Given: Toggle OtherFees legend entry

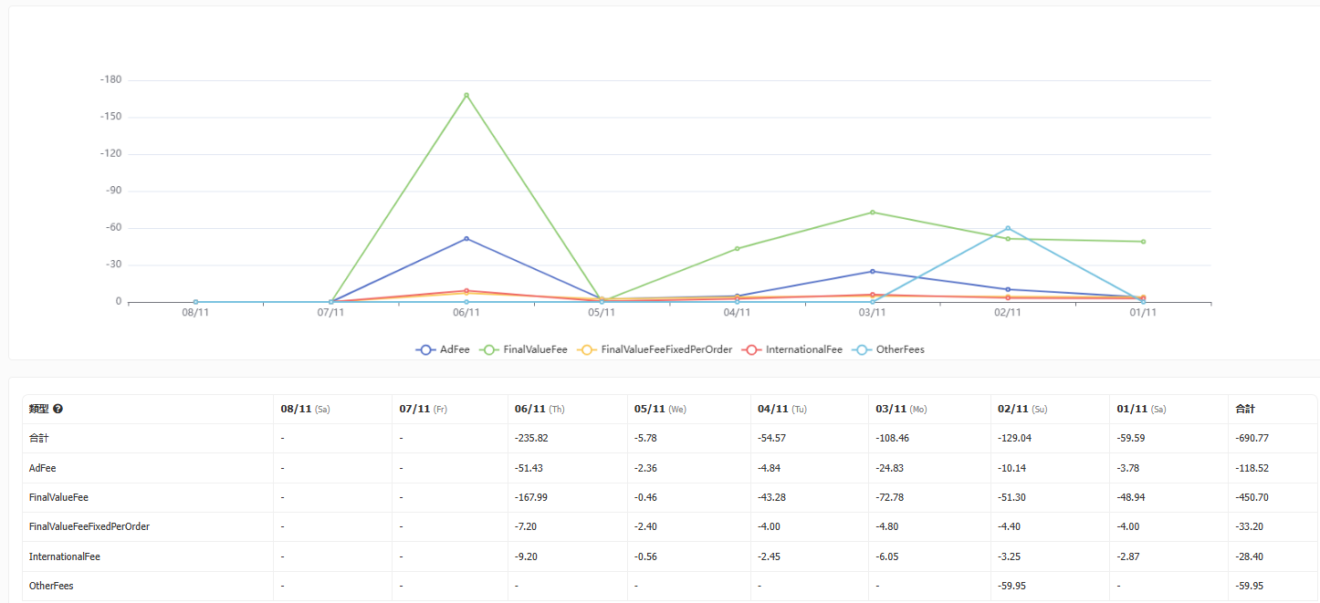Looking at the screenshot, I should 889,349.
